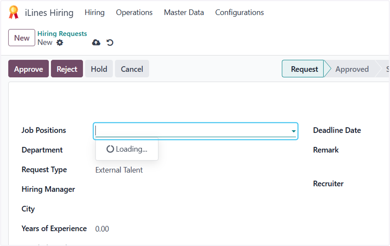Save the record with the cloud upload icon

(x=96, y=43)
